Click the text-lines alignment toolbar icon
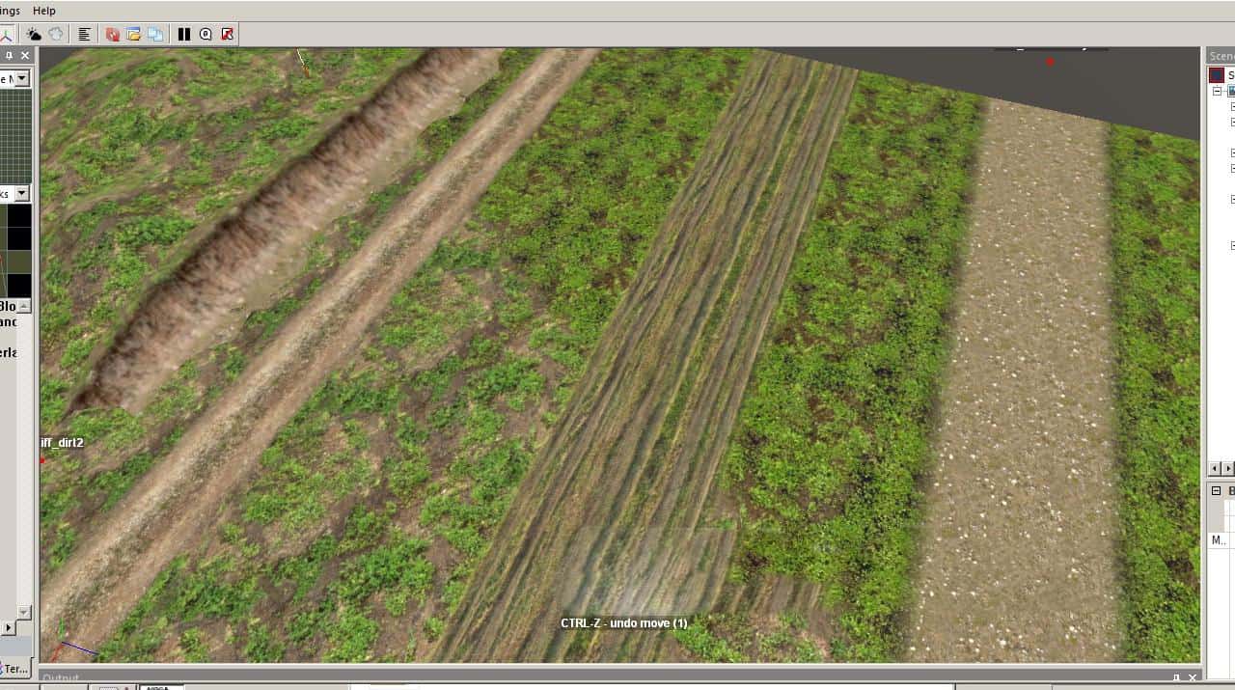This screenshot has width=1235, height=690. click(x=84, y=34)
